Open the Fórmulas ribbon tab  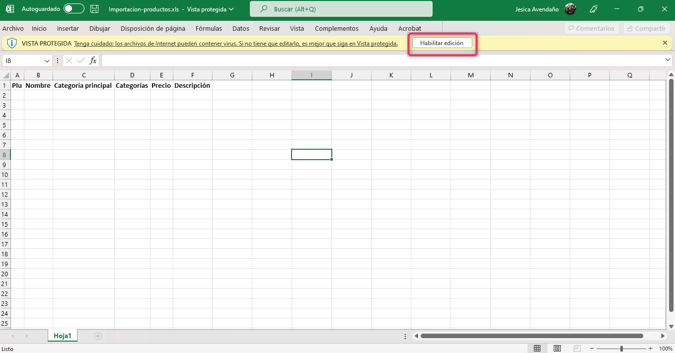[209, 29]
